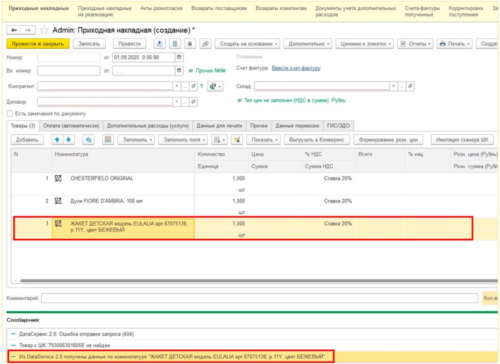Click the 'Записать' button

(x=89, y=44)
